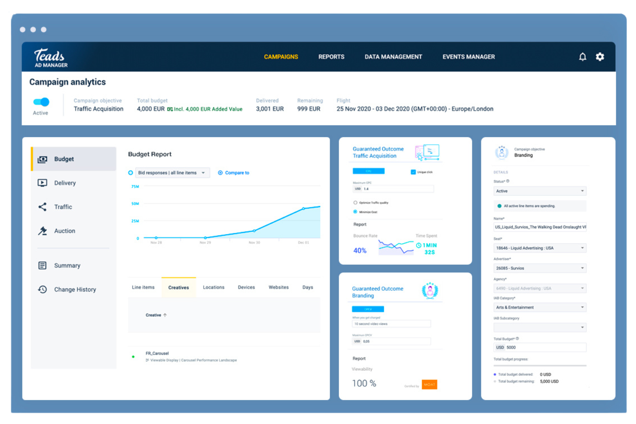This screenshot has width=636, height=424.
Task: Switch to the Devices tab
Action: [246, 287]
